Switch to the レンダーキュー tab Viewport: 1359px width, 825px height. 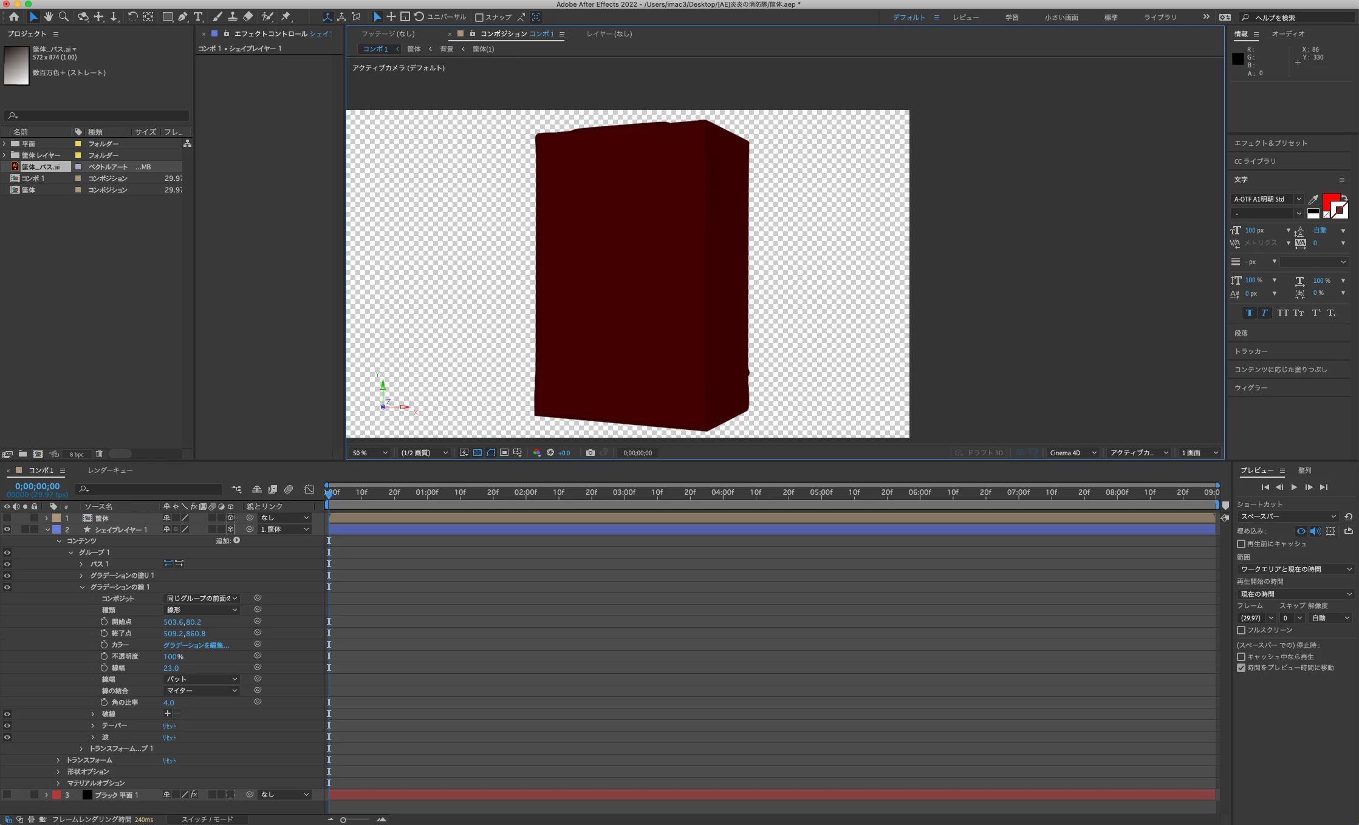(x=110, y=470)
